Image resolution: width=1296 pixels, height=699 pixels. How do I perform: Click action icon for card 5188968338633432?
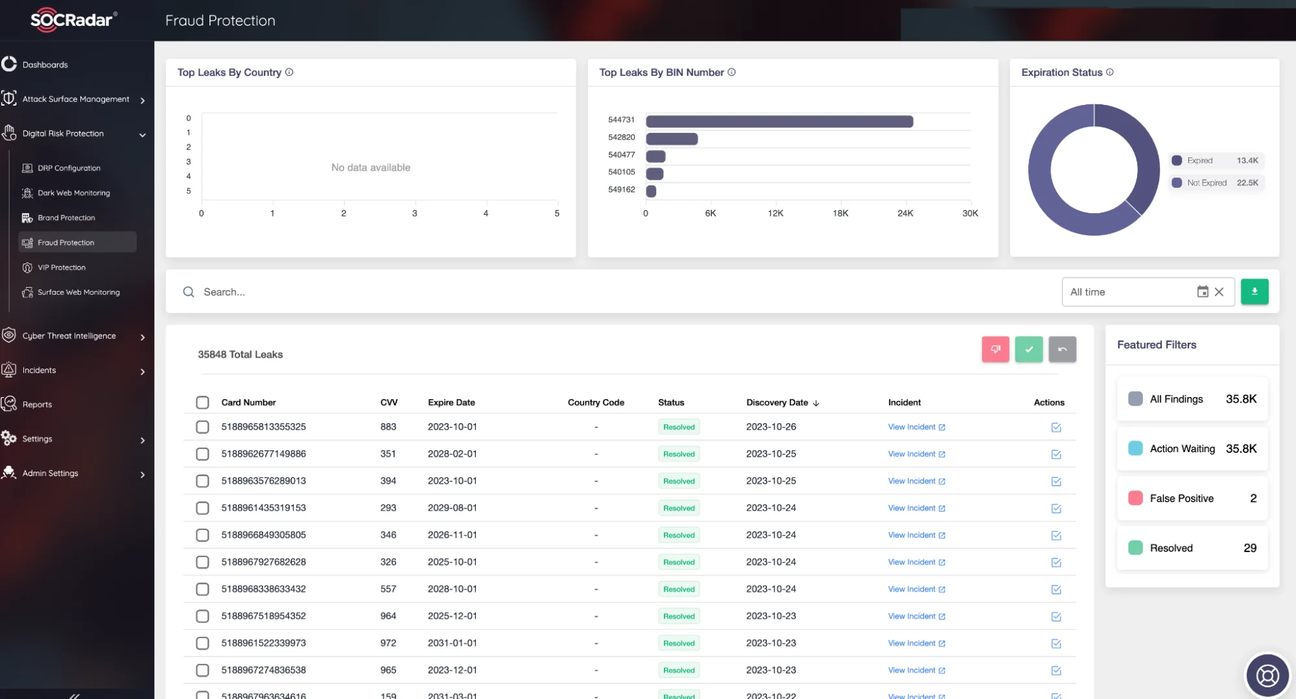(x=1055, y=590)
